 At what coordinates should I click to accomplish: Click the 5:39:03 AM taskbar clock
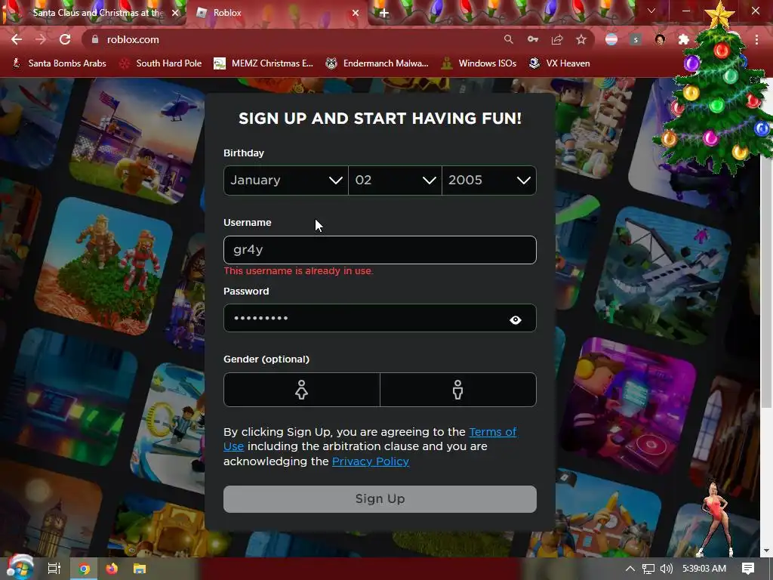tap(704, 569)
